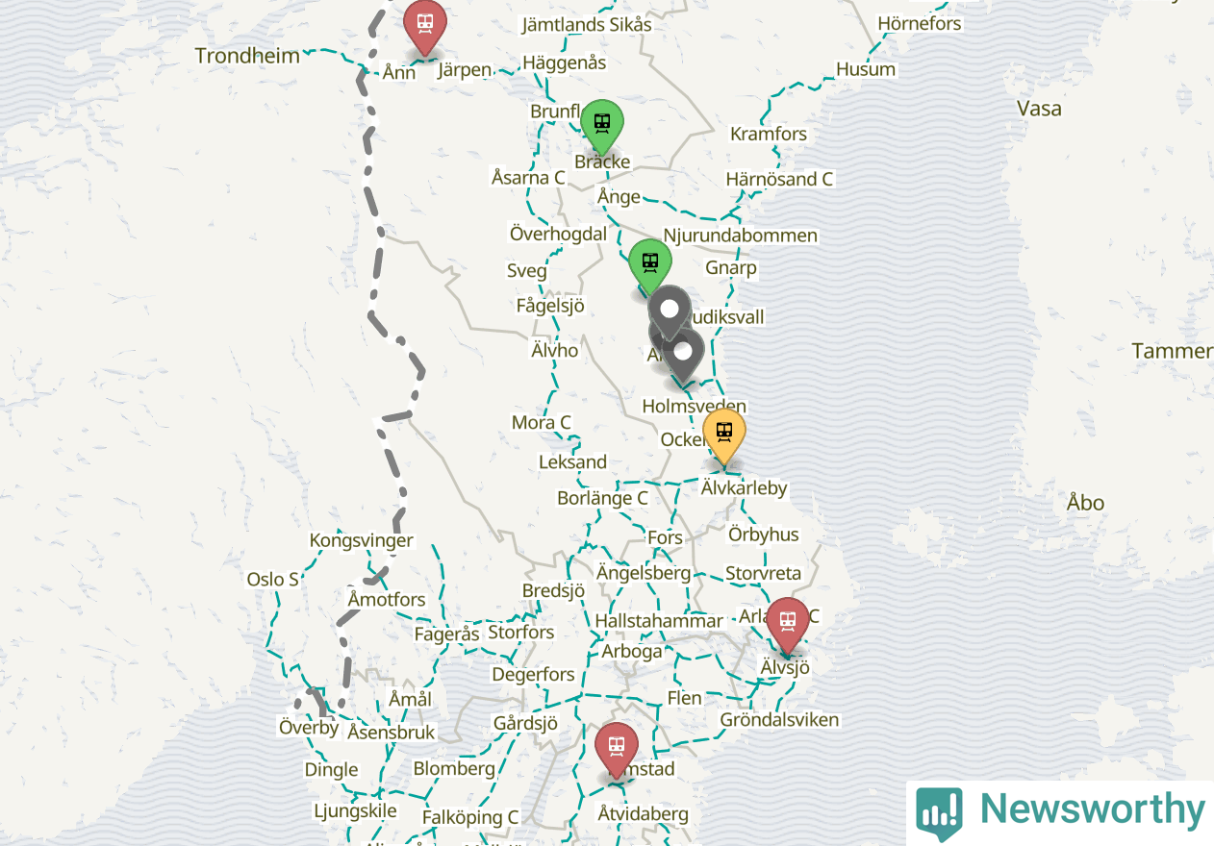Viewport: 1214px width, 846px height.
Task: Click the Newsworthy chart icon
Action: (x=939, y=813)
